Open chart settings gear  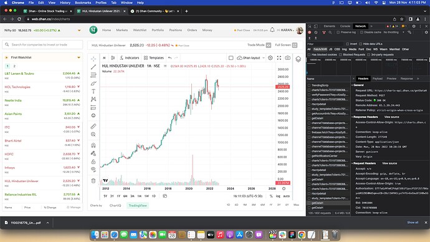click(270, 58)
